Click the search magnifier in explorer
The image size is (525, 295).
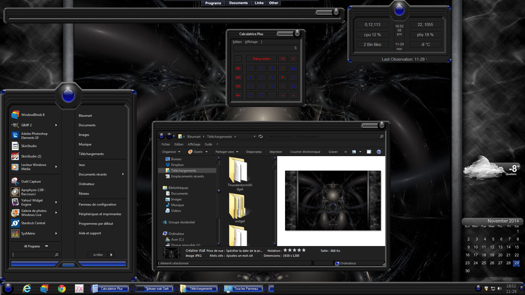point(382,136)
